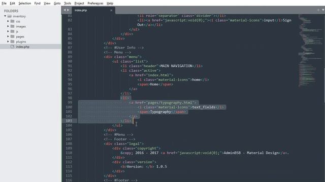Close the index.php tab
Viewport: 325px width, 182px height.
click(x=111, y=10)
